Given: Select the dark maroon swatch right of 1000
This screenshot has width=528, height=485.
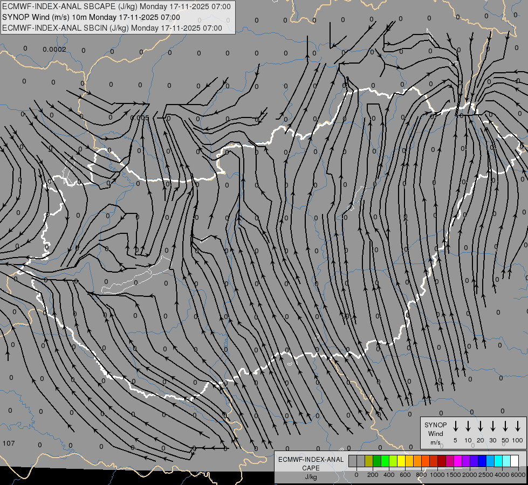Looking at the screenshot, I should 442,461.
